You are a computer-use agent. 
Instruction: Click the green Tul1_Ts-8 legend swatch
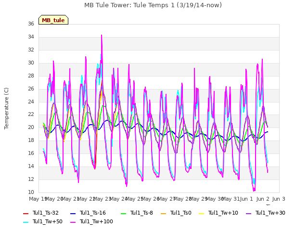pyautogui.click(x=124, y=213)
